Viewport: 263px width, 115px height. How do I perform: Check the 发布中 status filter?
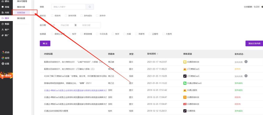coord(97,15)
